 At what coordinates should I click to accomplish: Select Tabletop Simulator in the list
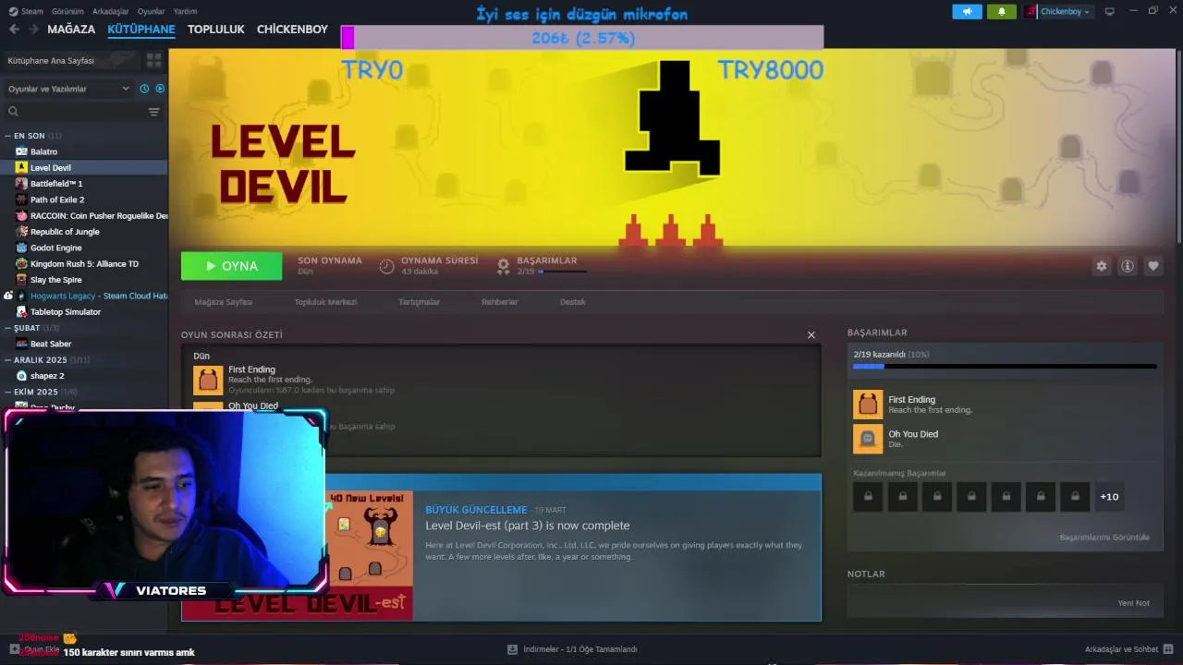coord(85,311)
